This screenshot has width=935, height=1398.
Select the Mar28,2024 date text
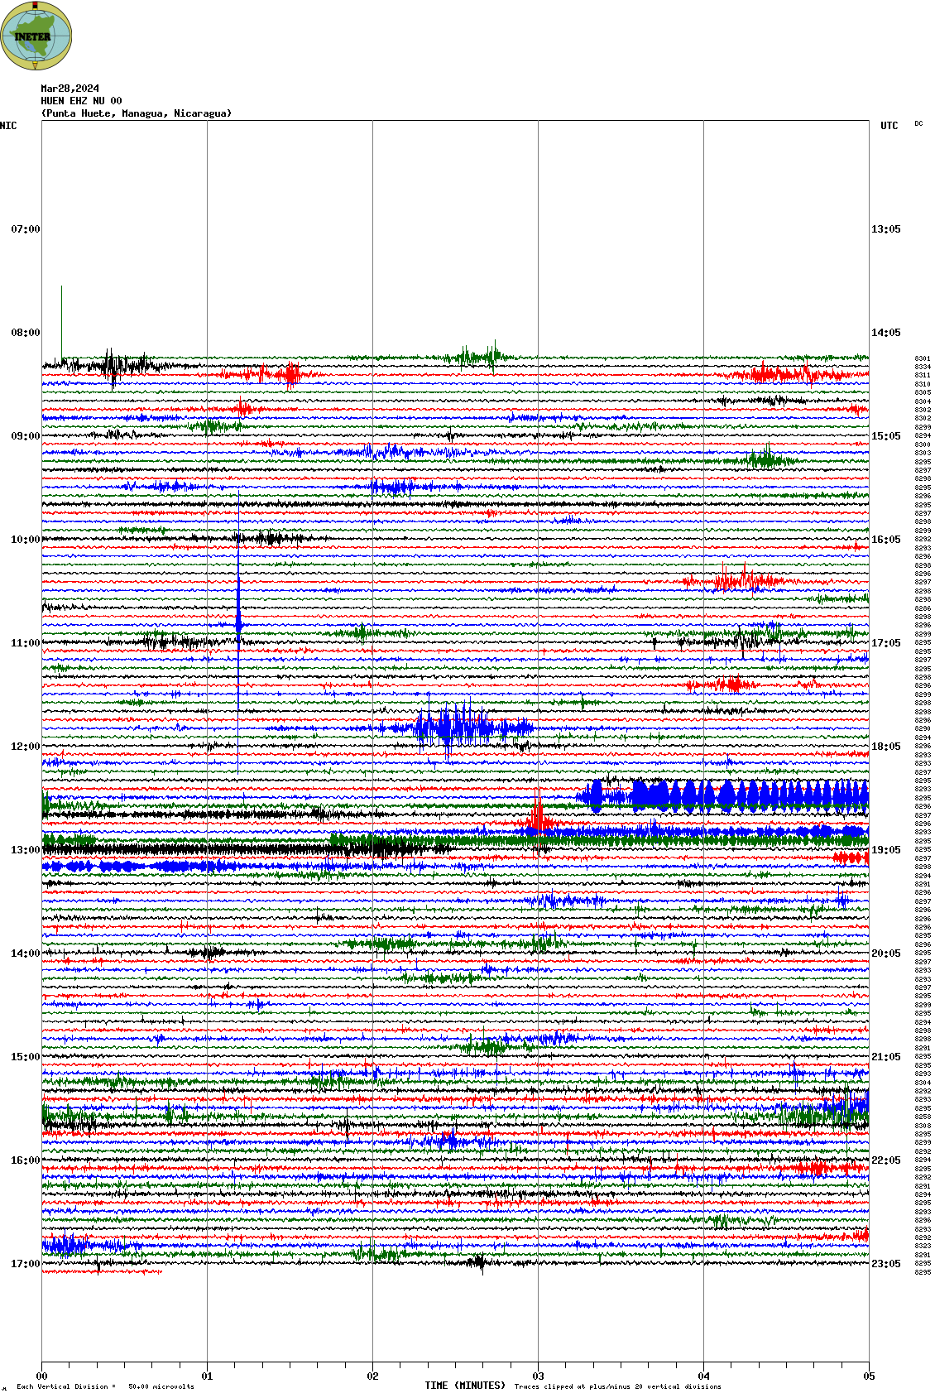pos(70,89)
